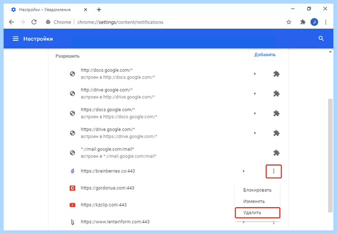Click the brainberries.co site favicon
337x234 pixels.
coord(72,171)
